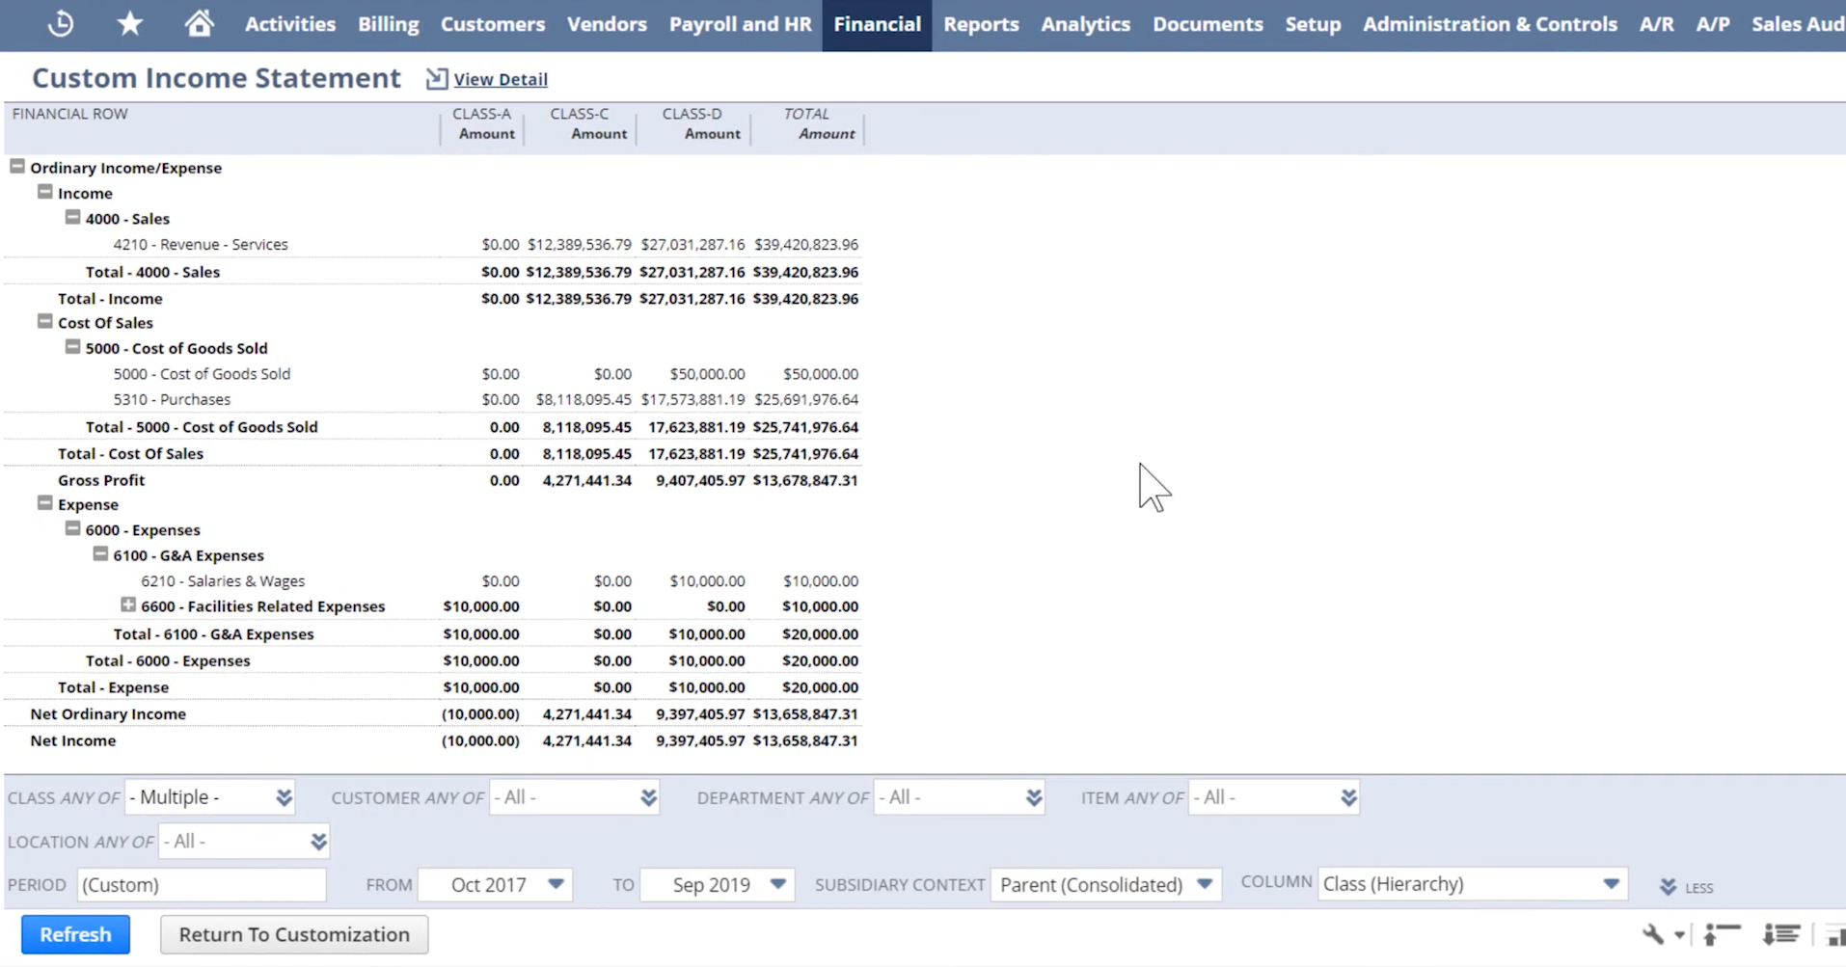Open the Activities menu
The image size is (1846, 967).
click(x=290, y=24)
